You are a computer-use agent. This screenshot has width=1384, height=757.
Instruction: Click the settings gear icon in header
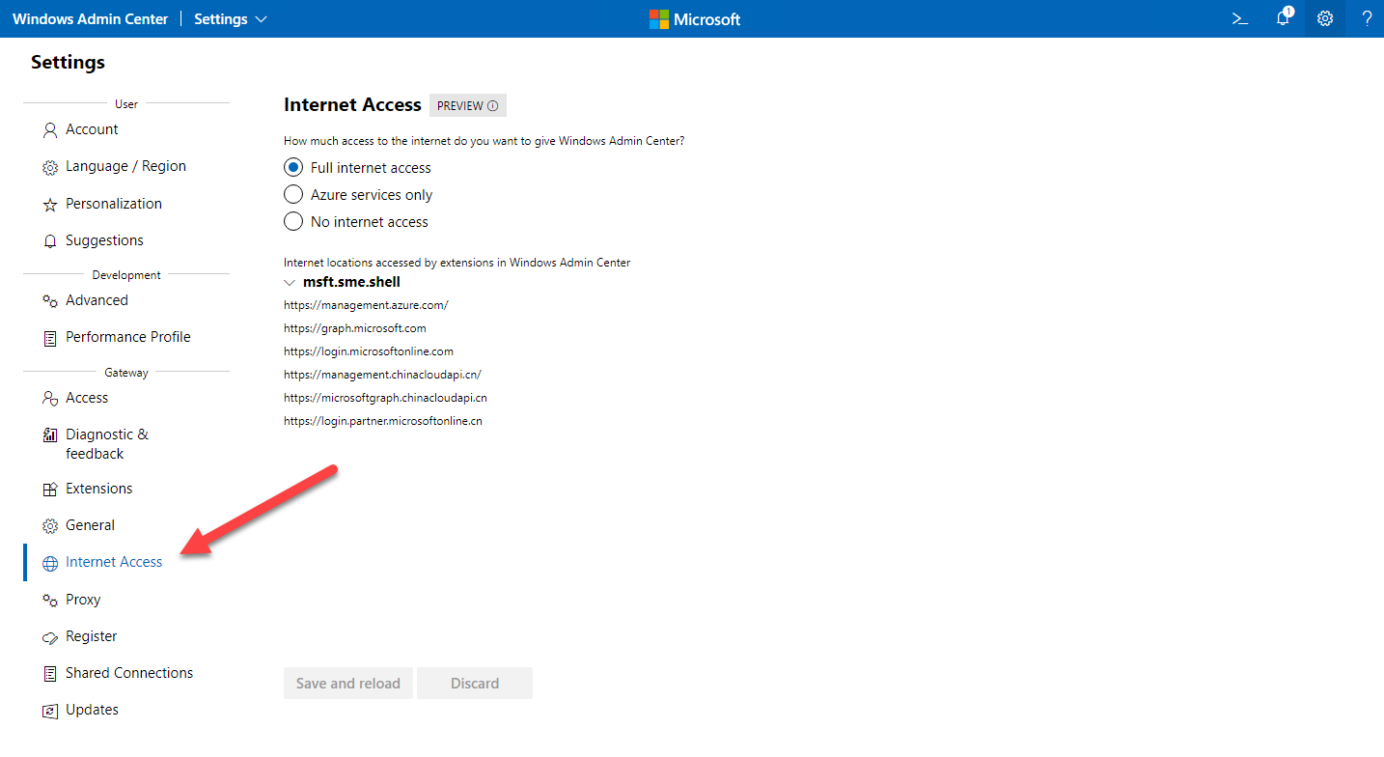click(1325, 18)
